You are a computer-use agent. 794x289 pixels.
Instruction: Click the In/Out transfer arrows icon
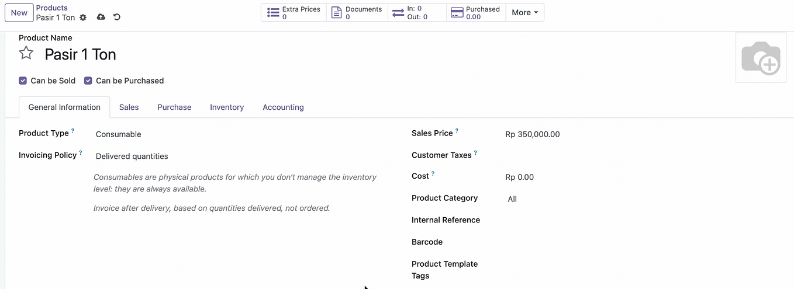point(398,13)
